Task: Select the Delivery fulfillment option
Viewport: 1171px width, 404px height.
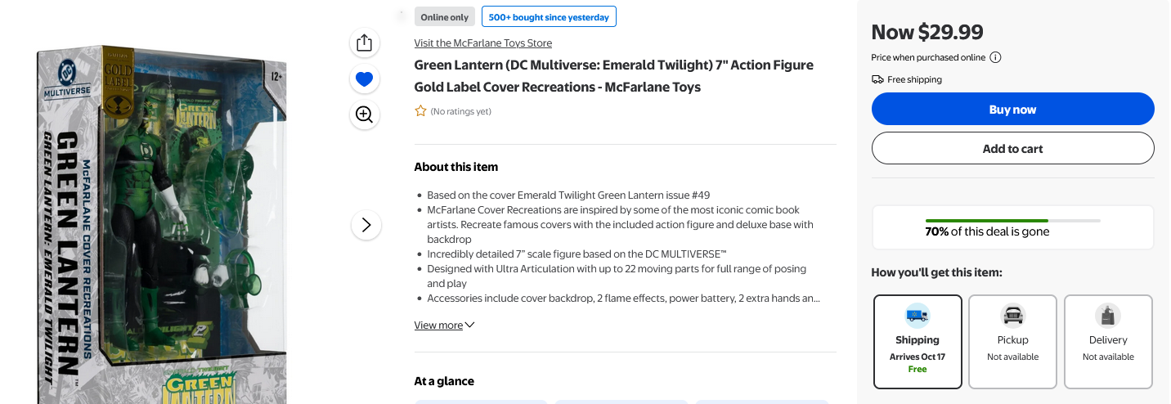Action: click(1108, 341)
